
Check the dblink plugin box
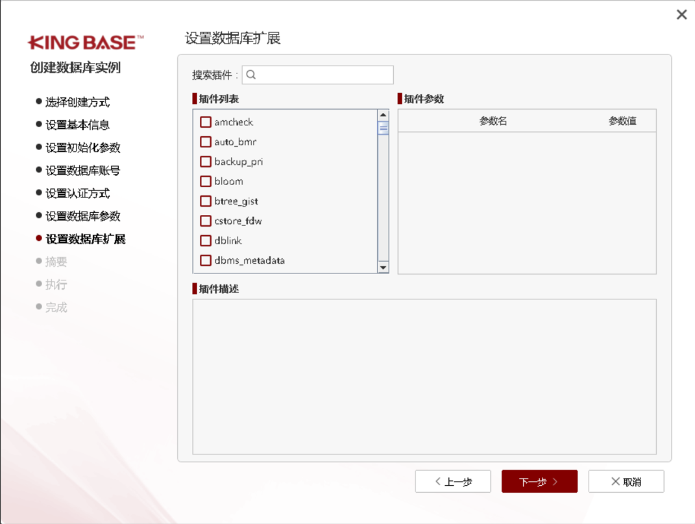click(206, 240)
